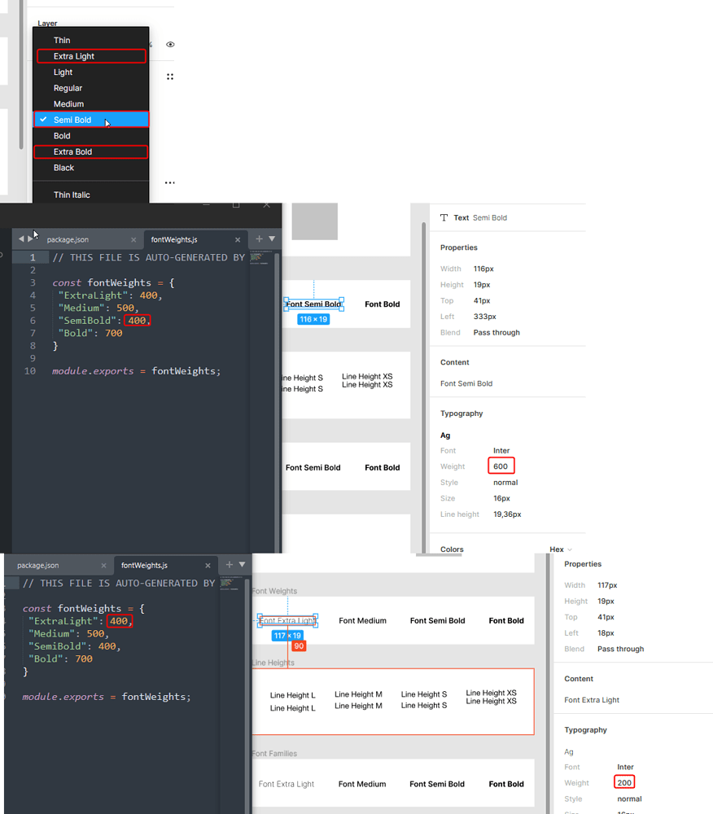This screenshot has height=814, width=713.
Task: Toggle layer visibility eye icon
Action: pos(170,45)
